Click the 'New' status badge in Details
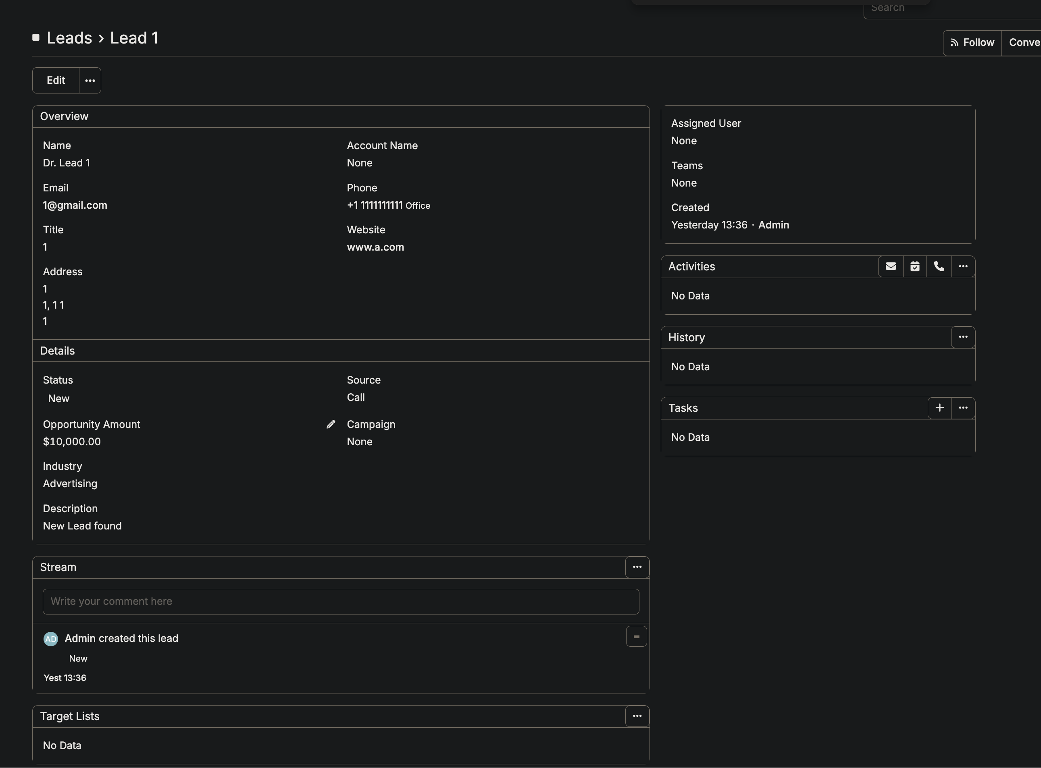This screenshot has width=1041, height=768. (x=58, y=399)
